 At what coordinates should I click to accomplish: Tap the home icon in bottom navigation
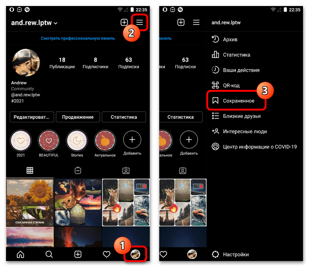click(x=20, y=255)
